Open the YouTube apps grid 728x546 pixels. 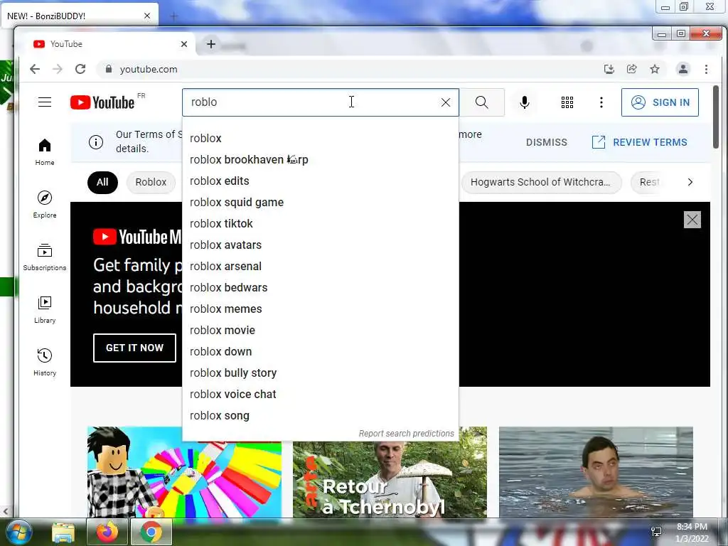pos(567,102)
